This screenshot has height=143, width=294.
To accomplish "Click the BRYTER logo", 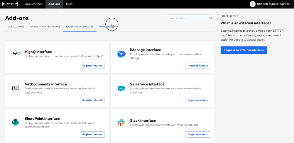I will tap(10, 4).
